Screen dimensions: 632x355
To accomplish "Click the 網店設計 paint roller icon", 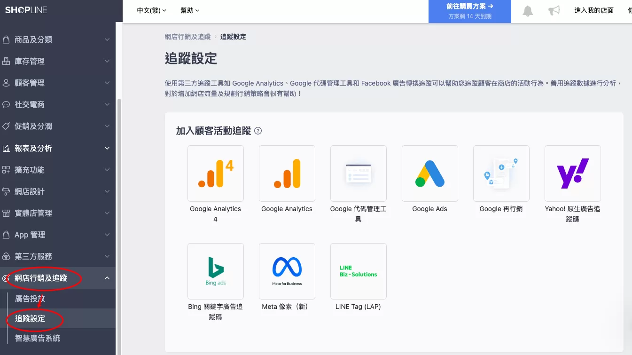I will click(x=6, y=191).
